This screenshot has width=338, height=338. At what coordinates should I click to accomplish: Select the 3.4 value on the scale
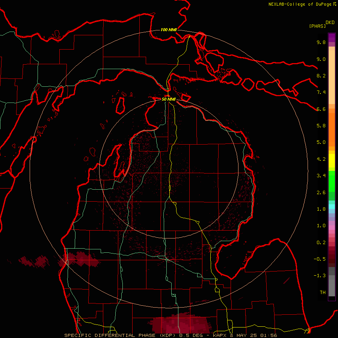coord(321,176)
